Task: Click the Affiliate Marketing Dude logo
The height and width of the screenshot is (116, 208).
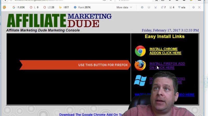Action: (59, 21)
